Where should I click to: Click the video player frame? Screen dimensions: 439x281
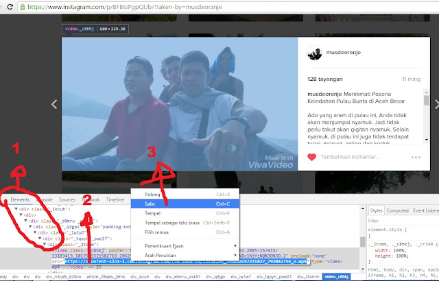(180, 103)
